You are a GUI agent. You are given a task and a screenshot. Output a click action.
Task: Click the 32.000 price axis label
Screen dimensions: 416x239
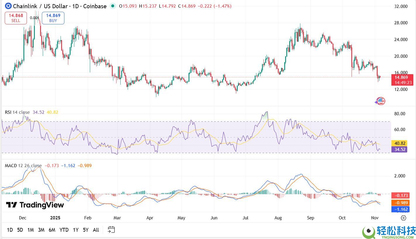coord(401,6)
